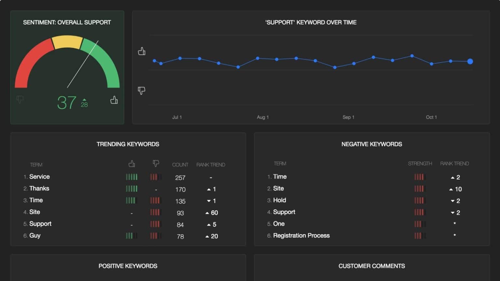Click the enlarged data point at the chart's right end
The height and width of the screenshot is (281, 500).
pyautogui.click(x=470, y=61)
